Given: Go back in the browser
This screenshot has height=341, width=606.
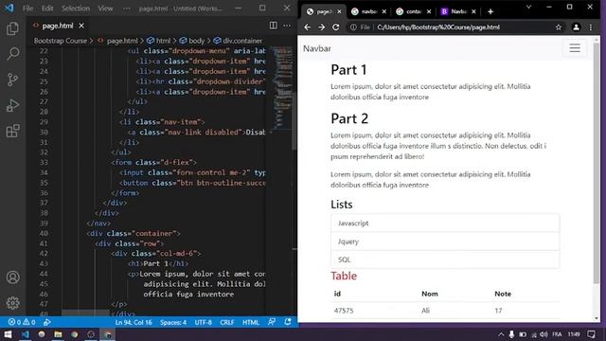Looking at the screenshot, I should tap(307, 27).
